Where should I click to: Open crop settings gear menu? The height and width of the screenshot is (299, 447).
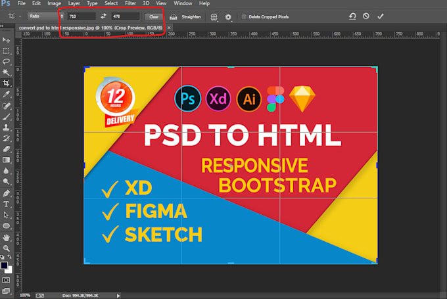coord(228,17)
